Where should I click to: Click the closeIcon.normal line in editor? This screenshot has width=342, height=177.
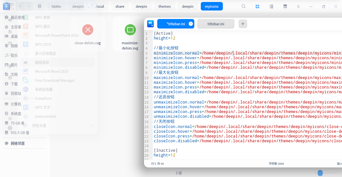coord(248,126)
